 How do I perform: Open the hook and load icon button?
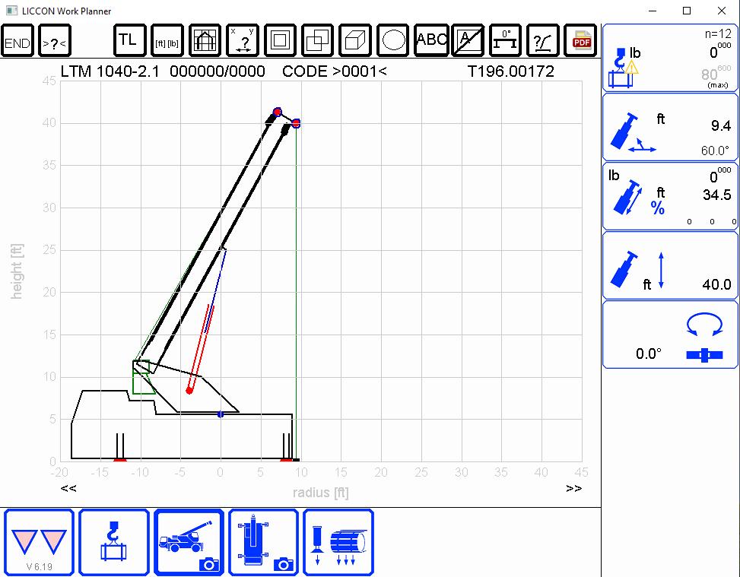click(114, 543)
